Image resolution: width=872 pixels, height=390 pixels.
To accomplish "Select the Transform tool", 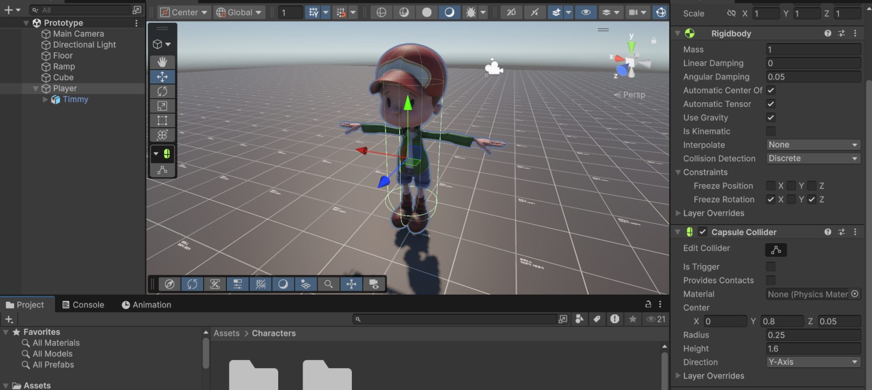I will (162, 135).
